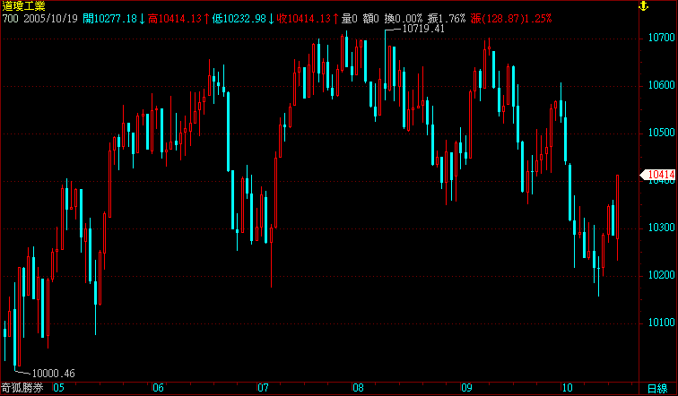Click the high price 高10414.13
This screenshot has width=678, height=396.
click(179, 19)
